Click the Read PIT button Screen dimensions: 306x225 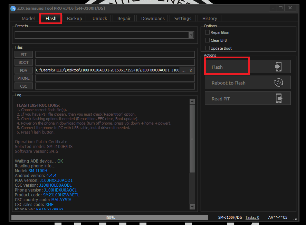point(248,98)
